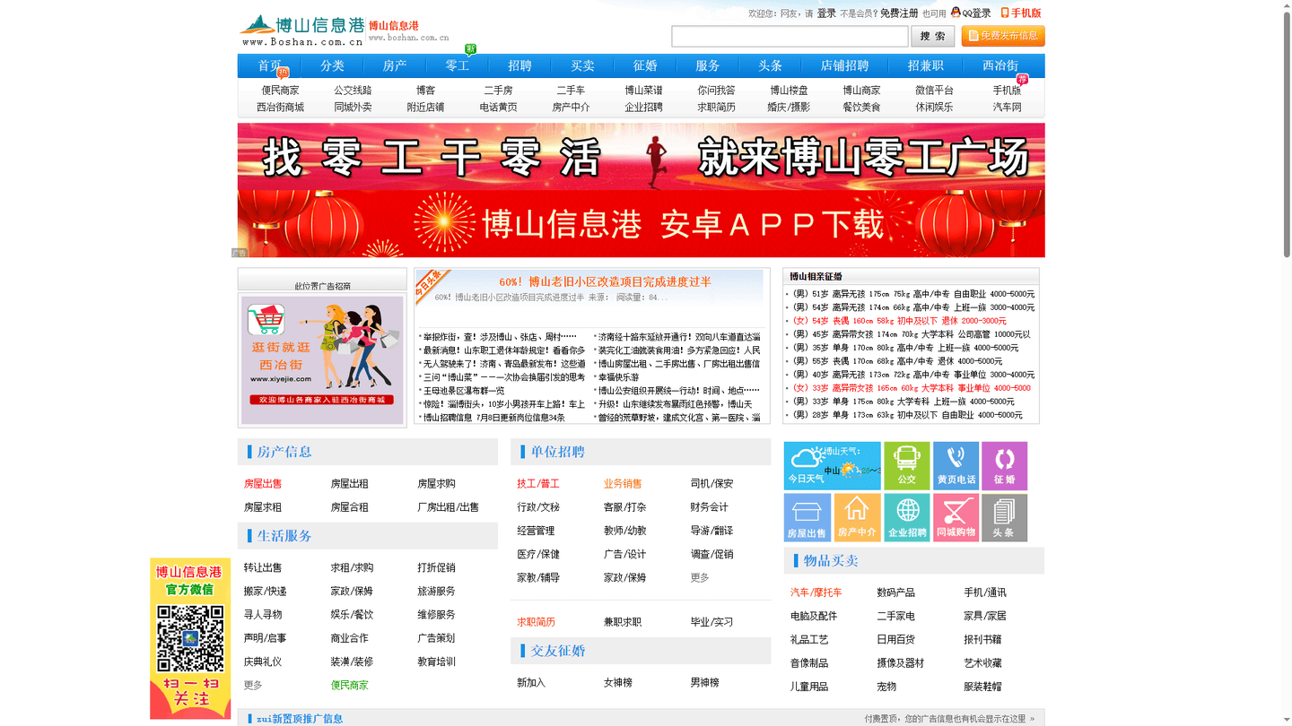The height and width of the screenshot is (726, 1292).
Task: Click 更多 under 单位招聘 section
Action: pos(700,578)
